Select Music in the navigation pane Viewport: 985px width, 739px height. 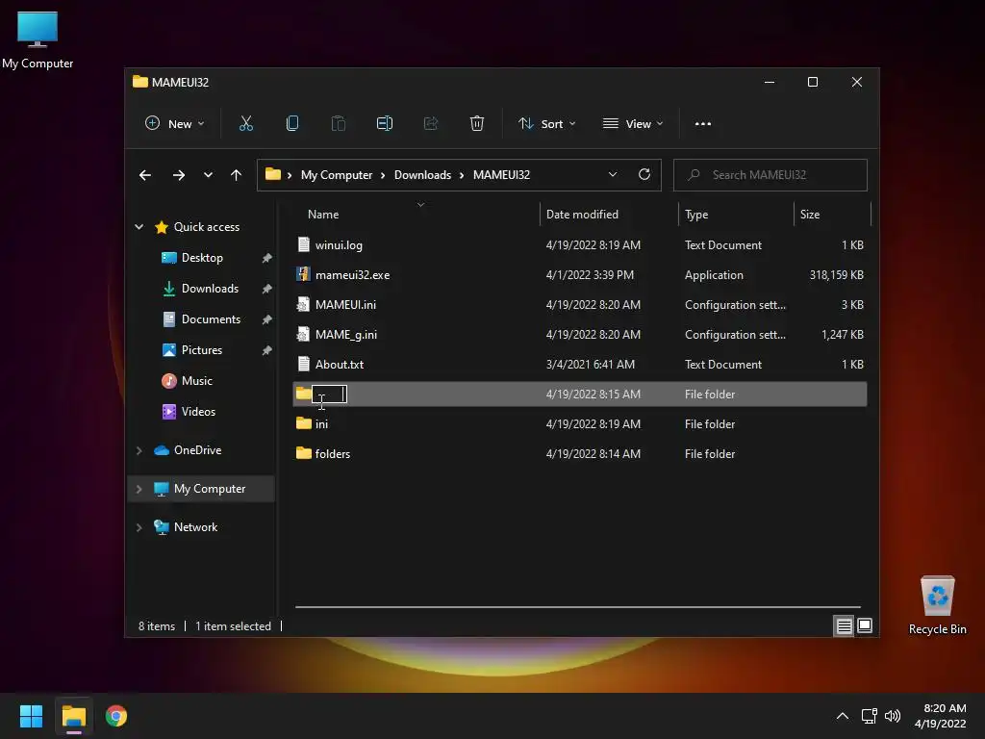point(196,381)
